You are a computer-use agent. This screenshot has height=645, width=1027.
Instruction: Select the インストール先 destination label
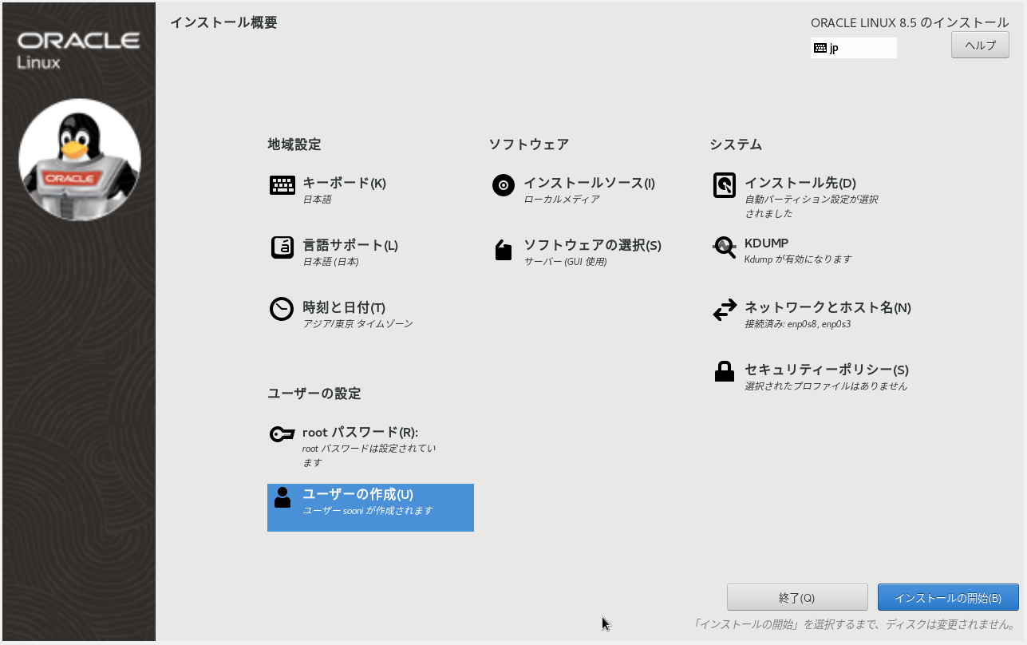pyautogui.click(x=800, y=183)
